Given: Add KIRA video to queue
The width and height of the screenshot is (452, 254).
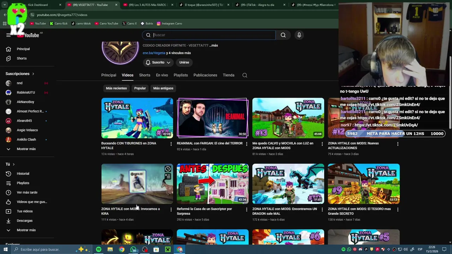Looking at the screenshot, I should pyautogui.click(x=168, y=176).
